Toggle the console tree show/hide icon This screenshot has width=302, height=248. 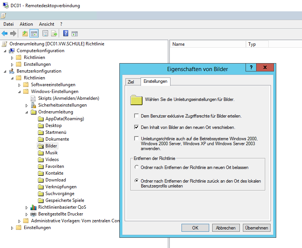point(34,34)
